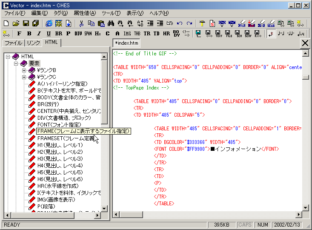Screen dimensions: 312x230
Task: Select the *index.htm document tab
Action: [x=126, y=43]
